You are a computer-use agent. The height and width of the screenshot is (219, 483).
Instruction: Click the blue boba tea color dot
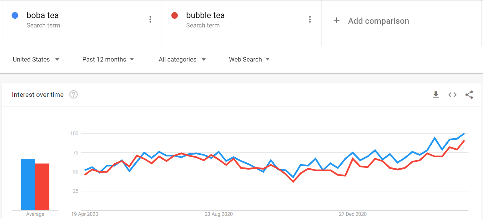click(15, 15)
